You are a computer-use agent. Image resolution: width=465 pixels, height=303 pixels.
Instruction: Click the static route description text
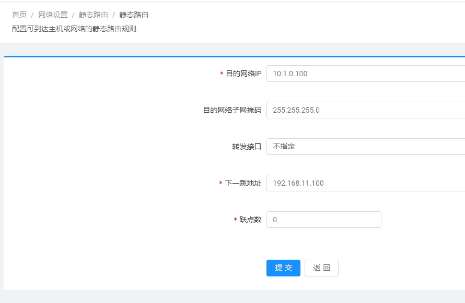point(75,29)
